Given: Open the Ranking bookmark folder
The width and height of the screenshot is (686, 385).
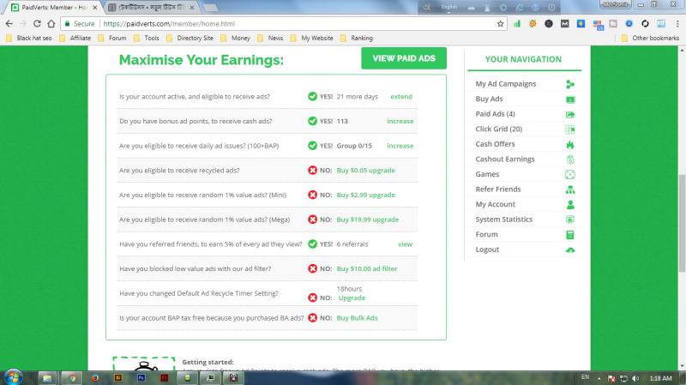Looking at the screenshot, I should 357,38.
